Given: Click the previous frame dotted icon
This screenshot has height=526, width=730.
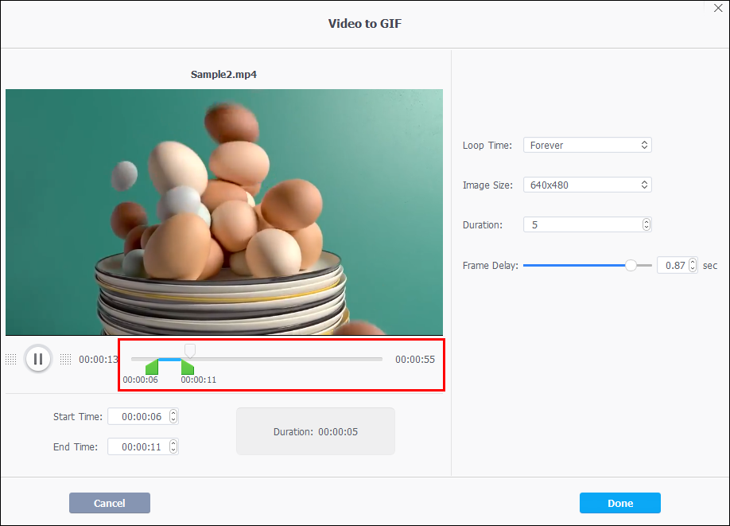Looking at the screenshot, I should pyautogui.click(x=10, y=359).
